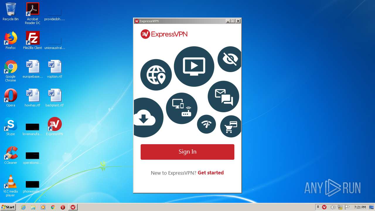Viewport: 375px width, 211px height.
Task: Click the Show desktop taskbar button
Action: point(371,207)
